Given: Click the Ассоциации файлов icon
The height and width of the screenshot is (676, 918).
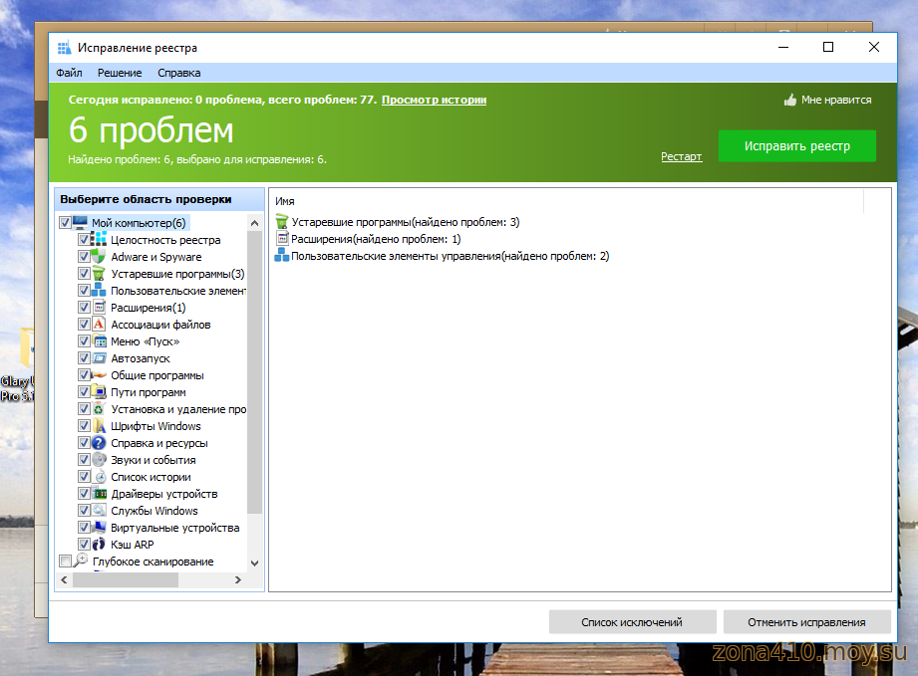Looking at the screenshot, I should pyautogui.click(x=99, y=325).
